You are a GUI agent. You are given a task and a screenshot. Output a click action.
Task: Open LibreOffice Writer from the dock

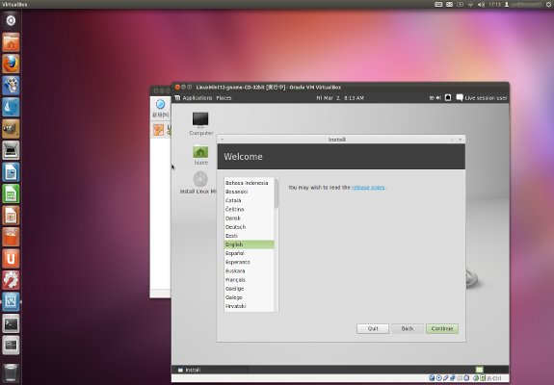point(11,172)
